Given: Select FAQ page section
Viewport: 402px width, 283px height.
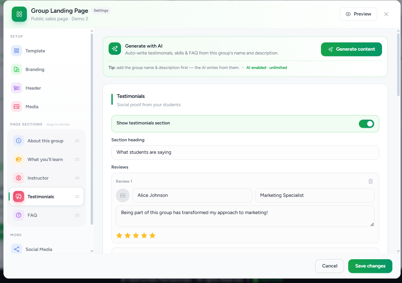Looking at the screenshot, I should (47, 215).
